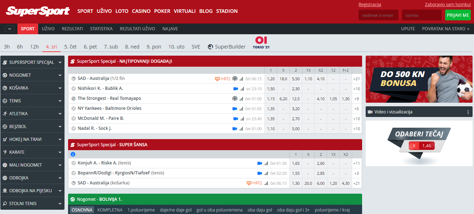Open statistics bars icon for Nadal R. - Sock J.
The image size is (474, 214).
pyautogui.click(x=241, y=129)
